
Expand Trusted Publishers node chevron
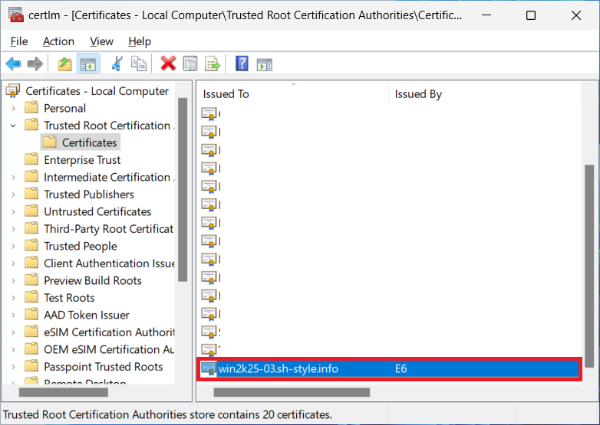[x=13, y=195]
